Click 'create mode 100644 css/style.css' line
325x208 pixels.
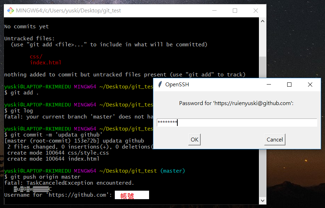[x=58, y=153]
